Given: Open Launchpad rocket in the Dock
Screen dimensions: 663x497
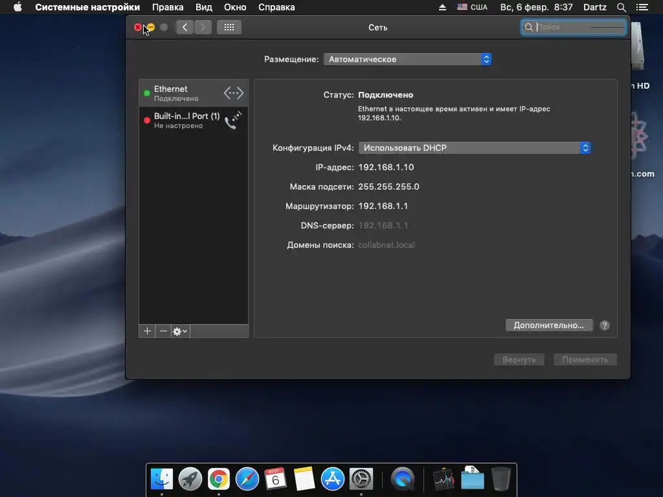Looking at the screenshot, I should click(x=190, y=480).
